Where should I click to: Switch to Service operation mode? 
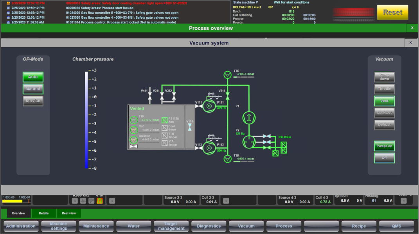[33, 101]
